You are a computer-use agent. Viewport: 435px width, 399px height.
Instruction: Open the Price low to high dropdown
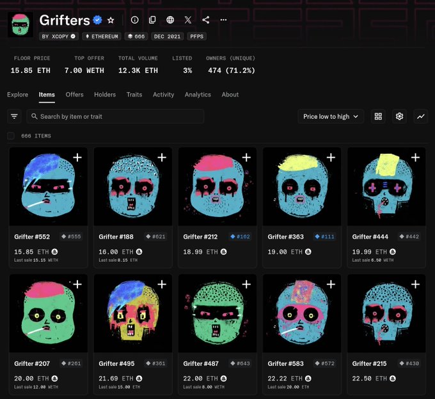(331, 116)
